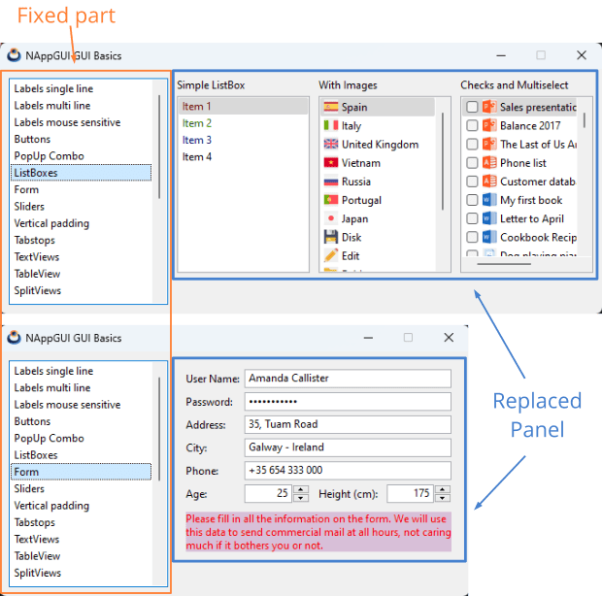Click the Japan flag icon
602x596 pixels.
pyautogui.click(x=330, y=218)
